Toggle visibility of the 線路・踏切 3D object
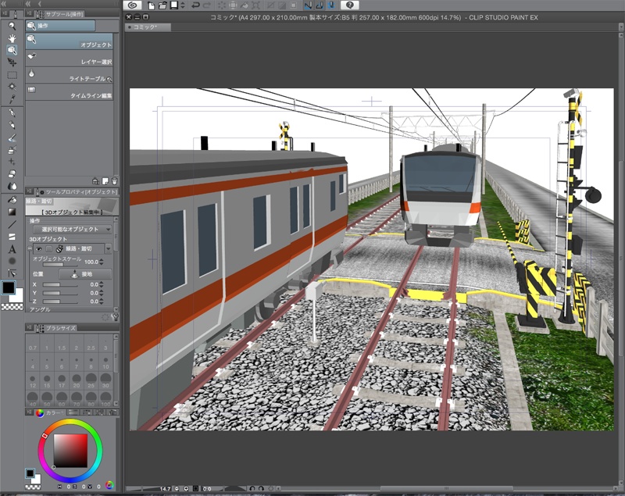 pyautogui.click(x=38, y=249)
